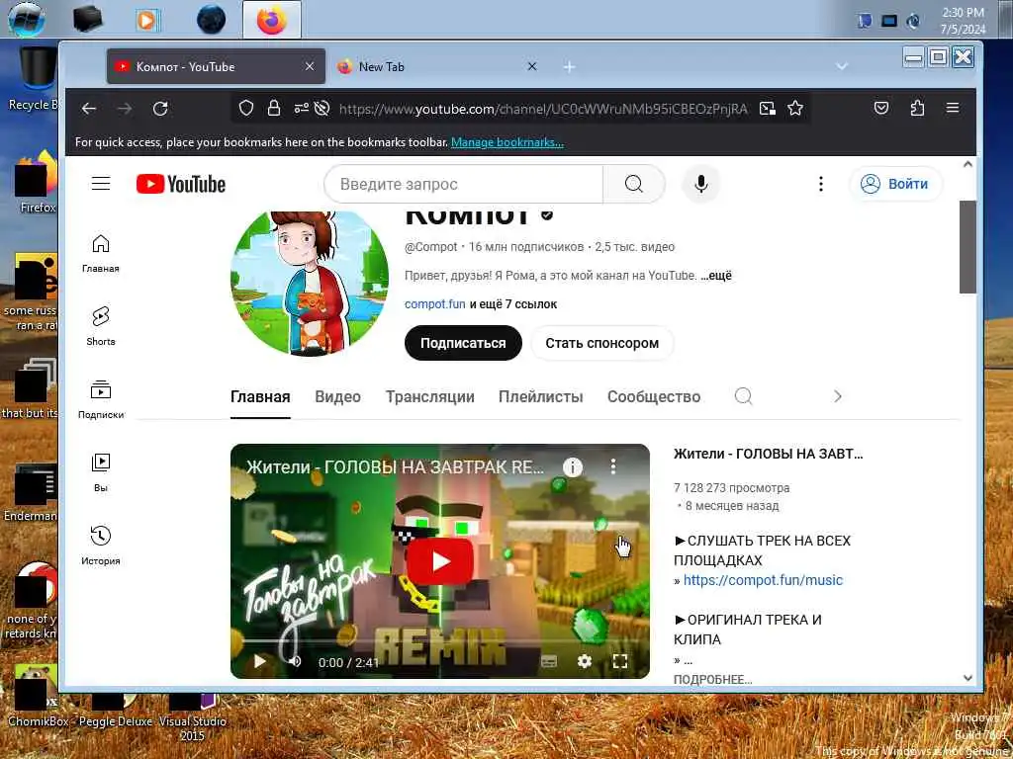Click the Firefox back arrow
This screenshot has height=759, width=1013.
(89, 109)
